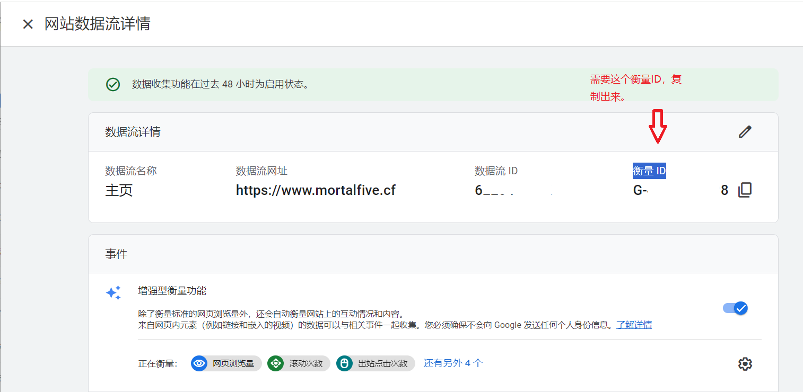This screenshot has width=803, height=392.
Task: Click the pencil edit icon for 数据流详情
Action: (x=745, y=132)
